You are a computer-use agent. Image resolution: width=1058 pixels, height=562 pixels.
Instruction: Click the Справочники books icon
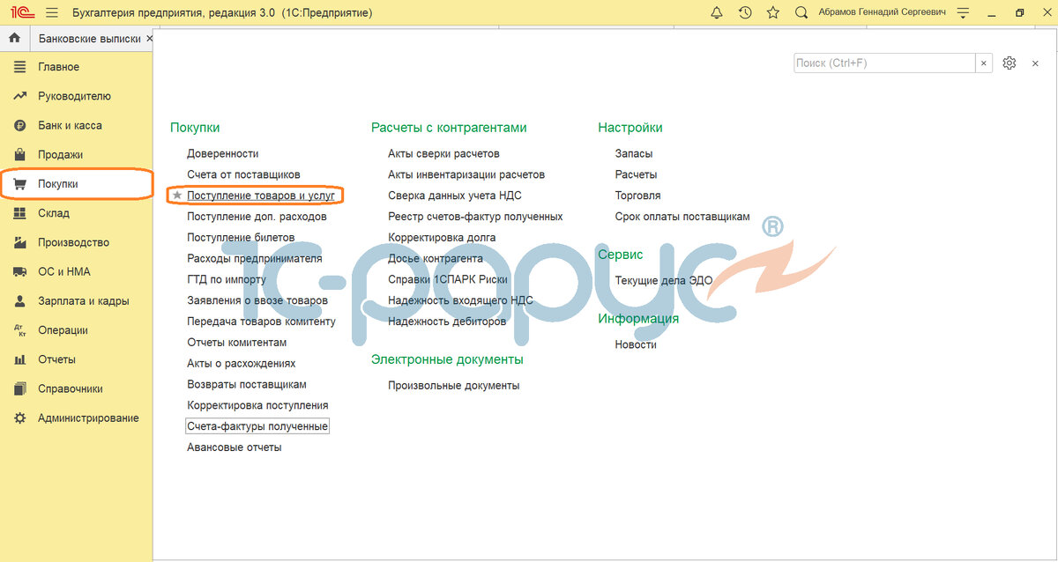[19, 388]
